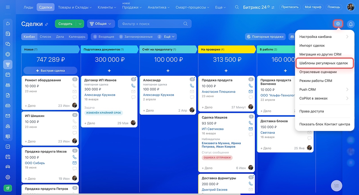Viewport: 359px width, 195px height.
Task: Click + Дело on Ремонт оборудования card
Action: 30,106
